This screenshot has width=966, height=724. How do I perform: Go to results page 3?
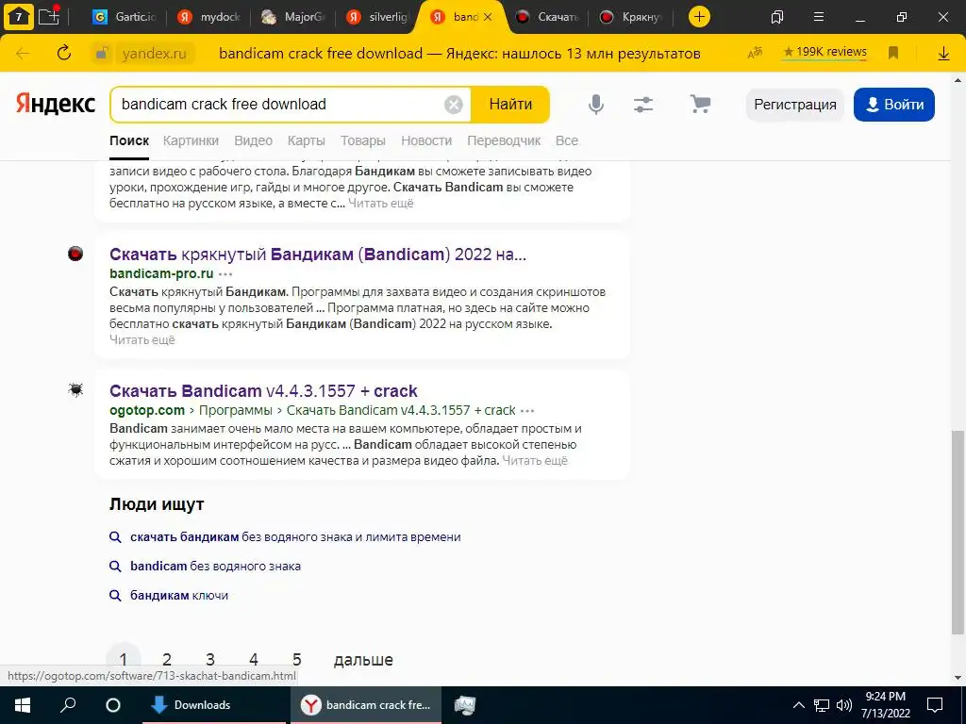(210, 659)
